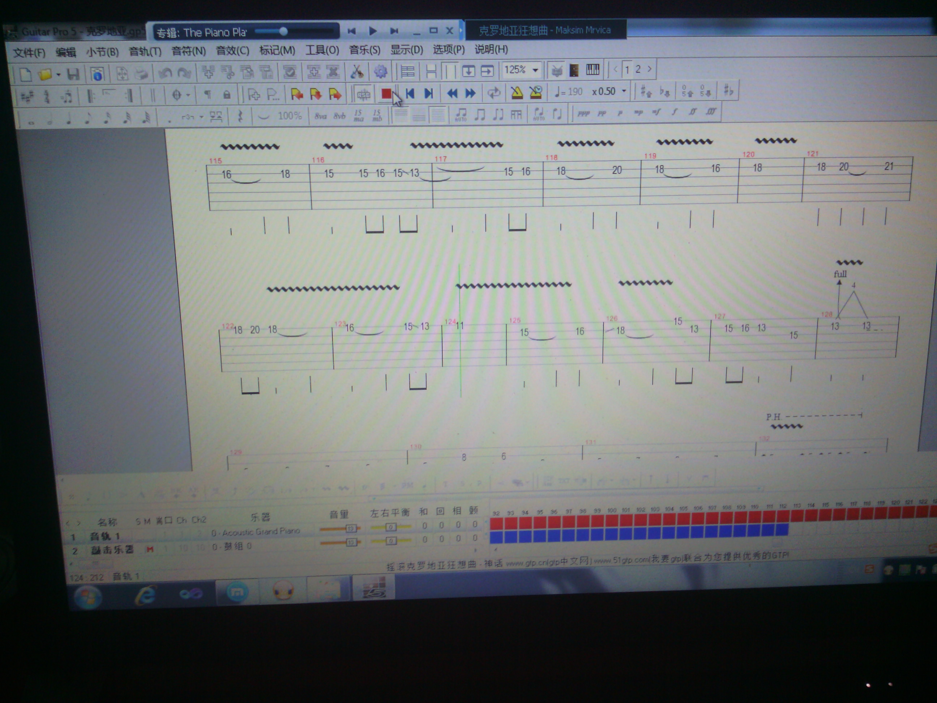Click track 1 pan balance slider
937x703 pixels.
[390, 527]
